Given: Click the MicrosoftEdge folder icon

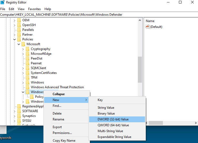Looking at the screenshot, I should [x=27, y=54].
